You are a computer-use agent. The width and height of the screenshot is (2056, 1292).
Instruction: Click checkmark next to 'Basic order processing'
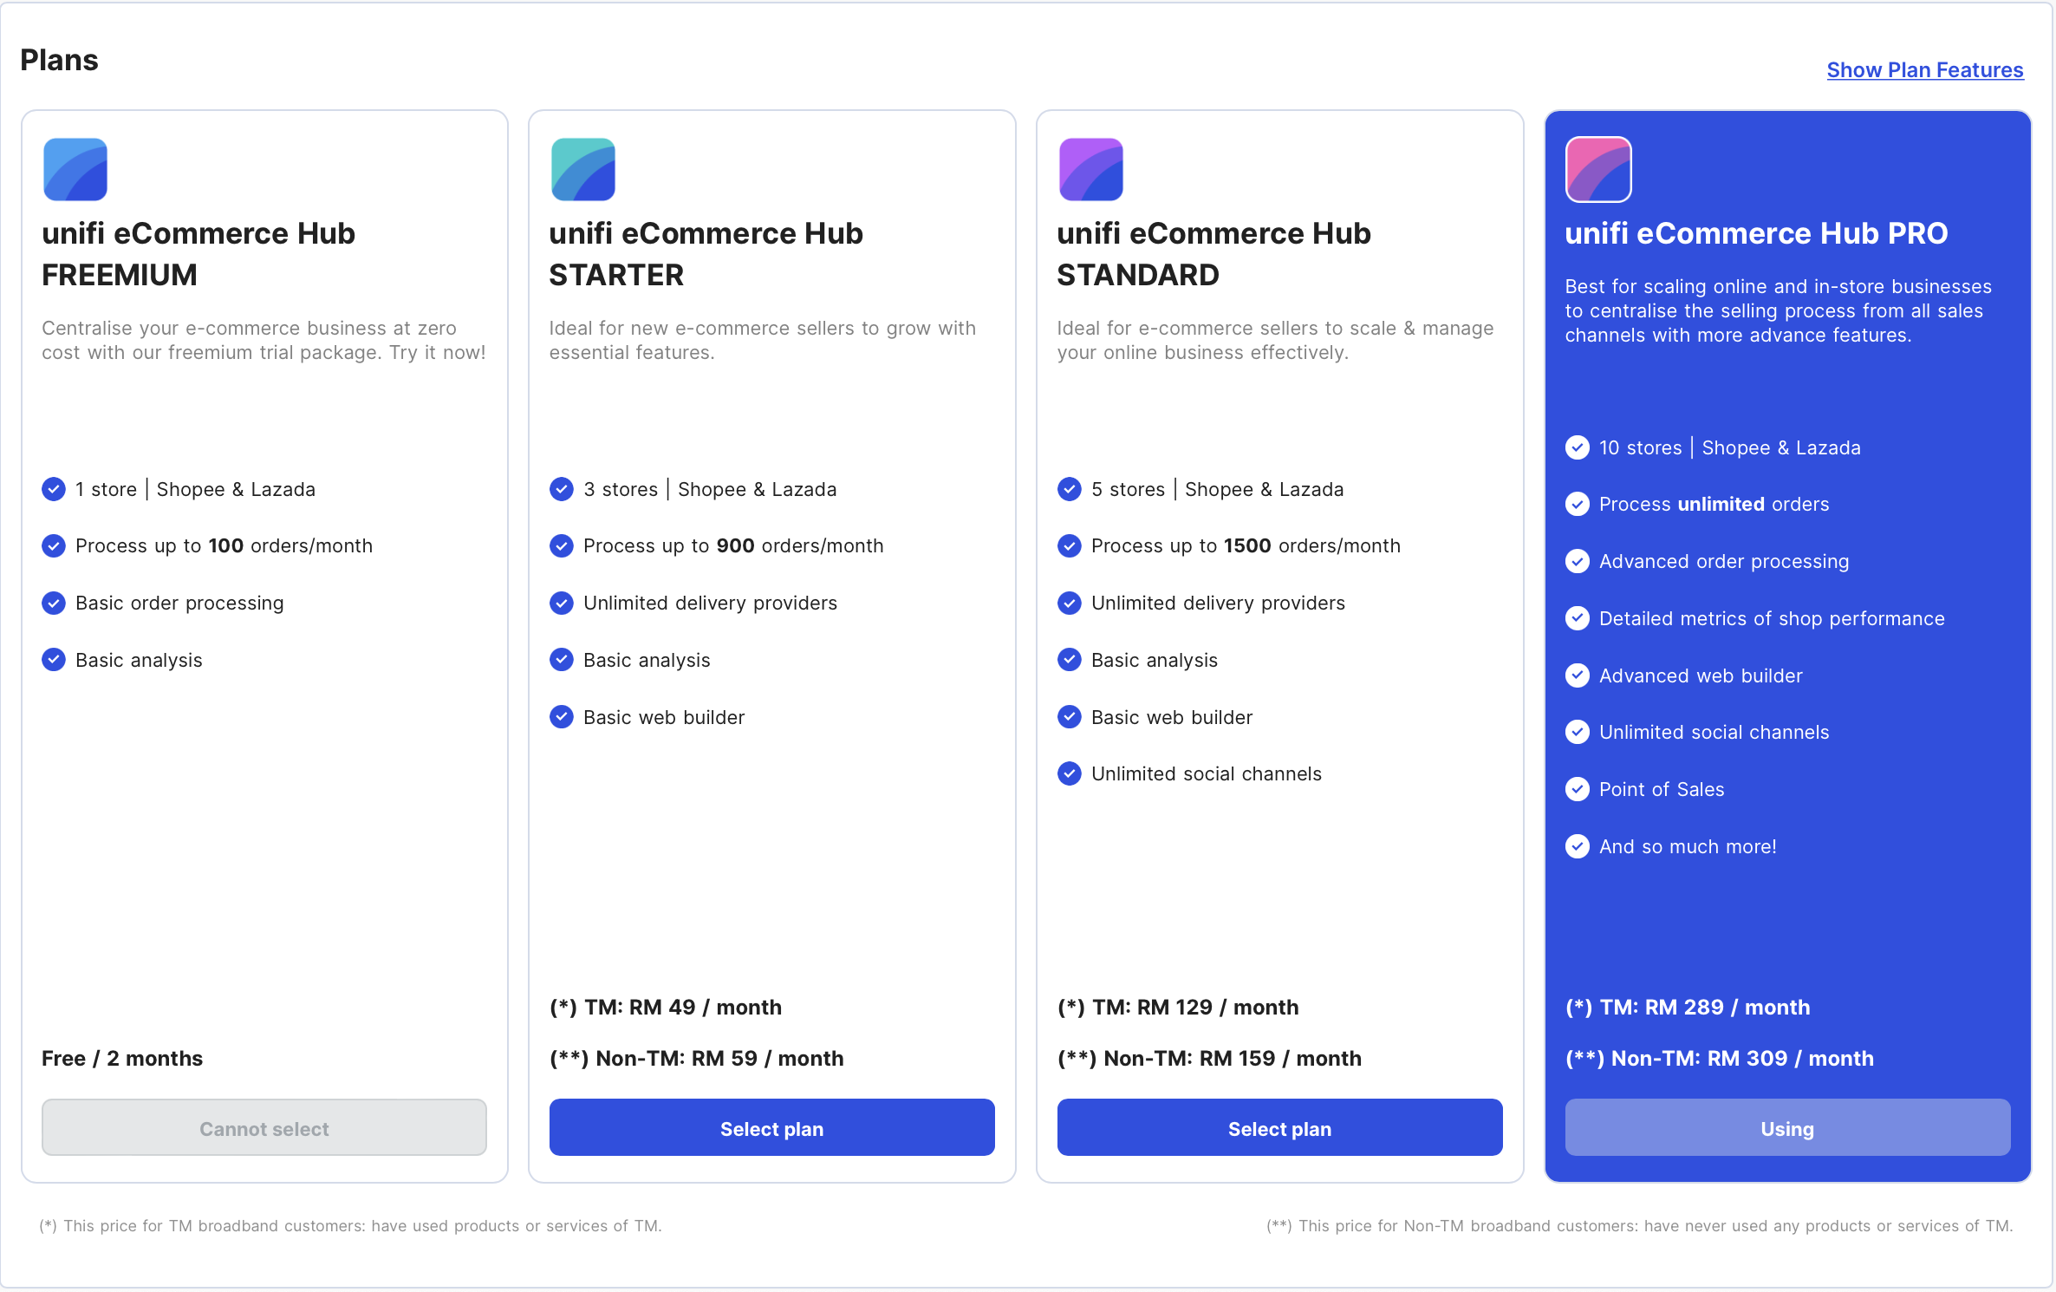point(54,604)
